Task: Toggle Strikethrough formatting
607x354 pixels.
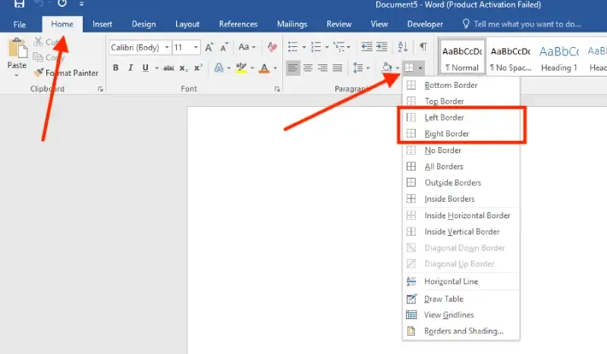Action: click(168, 68)
